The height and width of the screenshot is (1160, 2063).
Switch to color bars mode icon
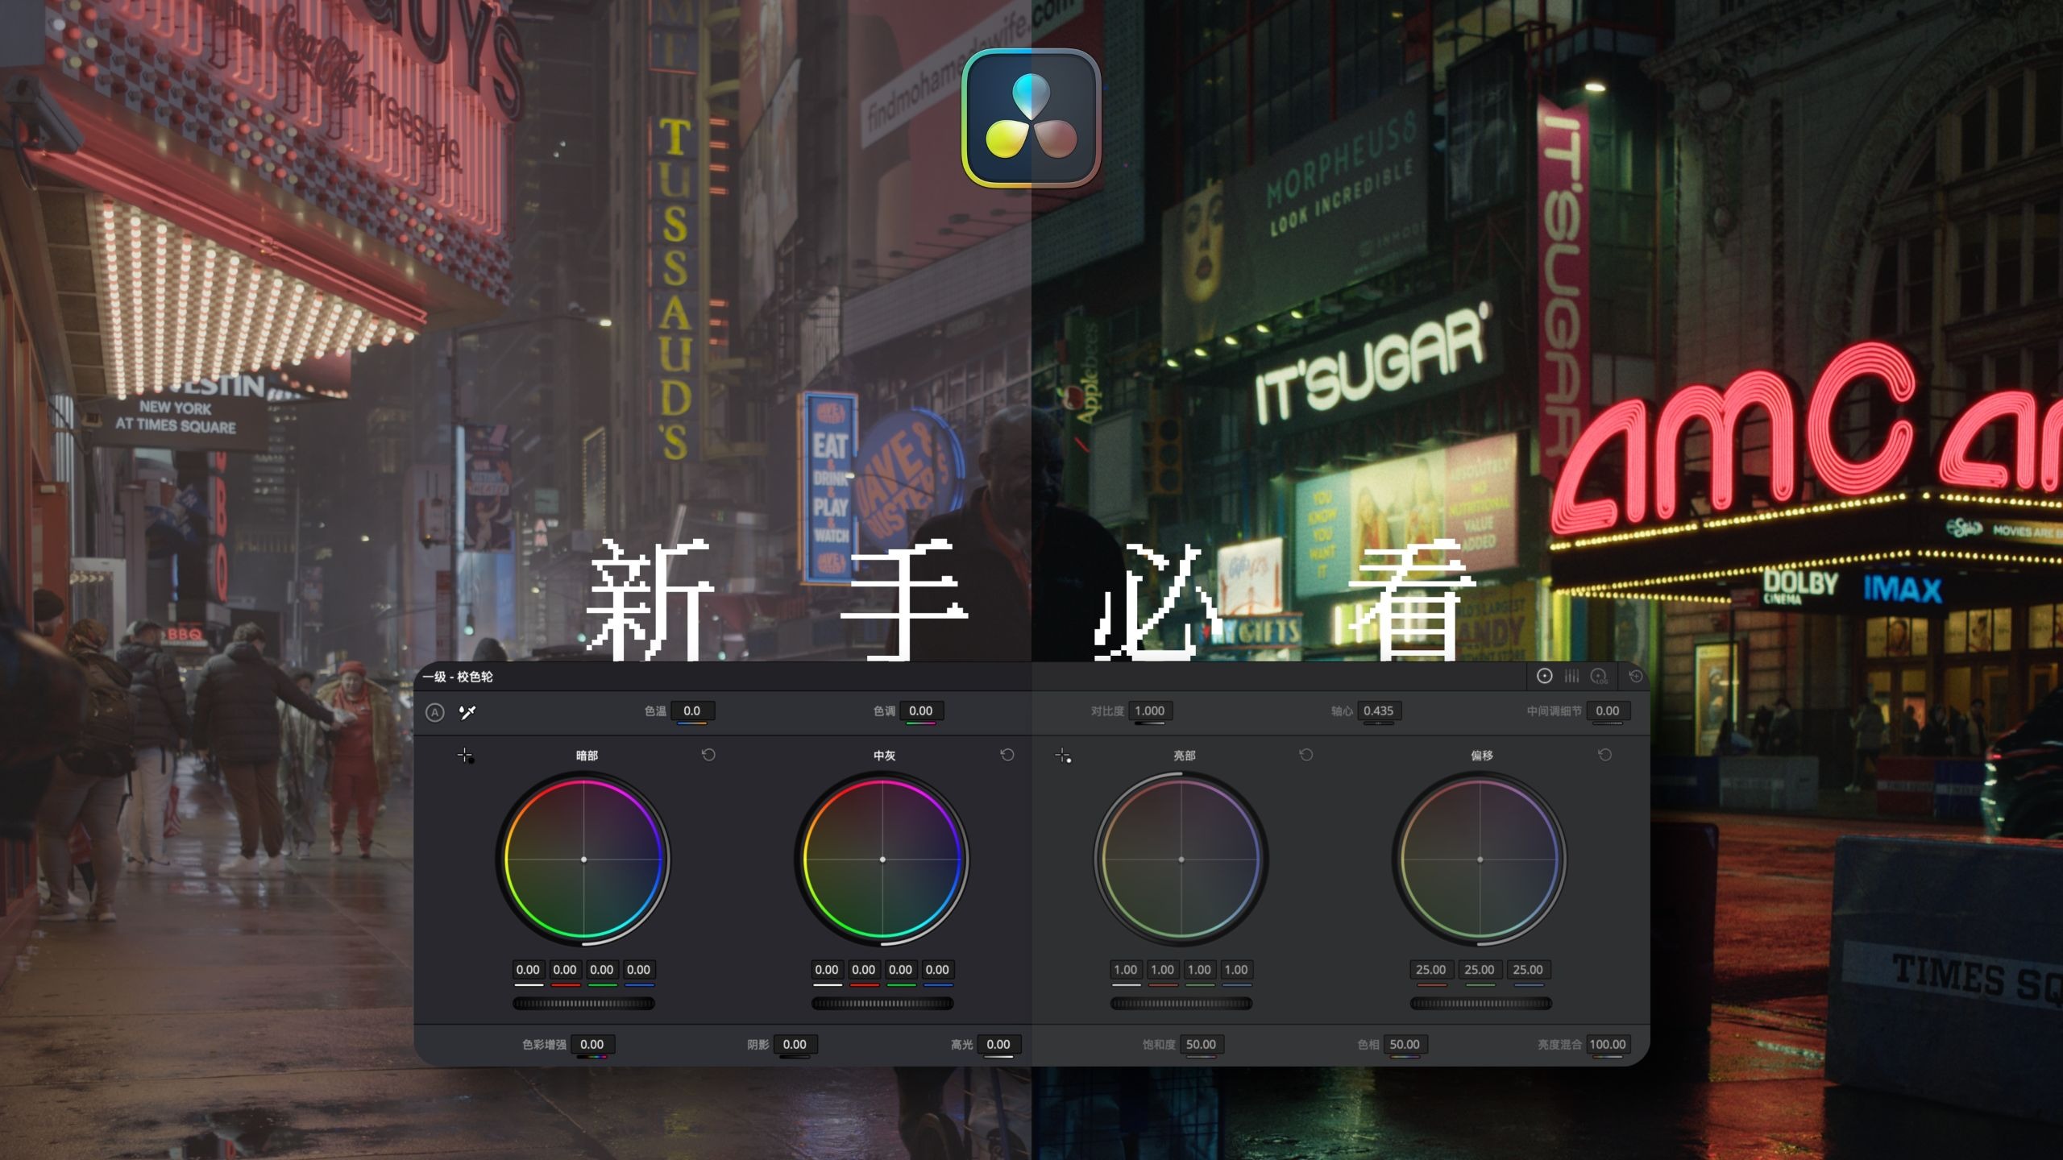[1571, 676]
